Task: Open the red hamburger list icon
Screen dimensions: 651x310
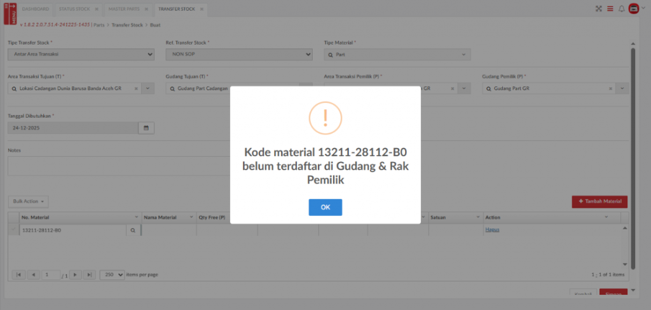Action: click(610, 9)
